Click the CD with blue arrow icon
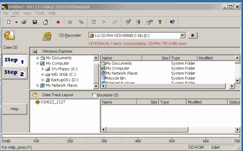Image resolution: width=243 pixels, height=151 pixels. [138, 22]
